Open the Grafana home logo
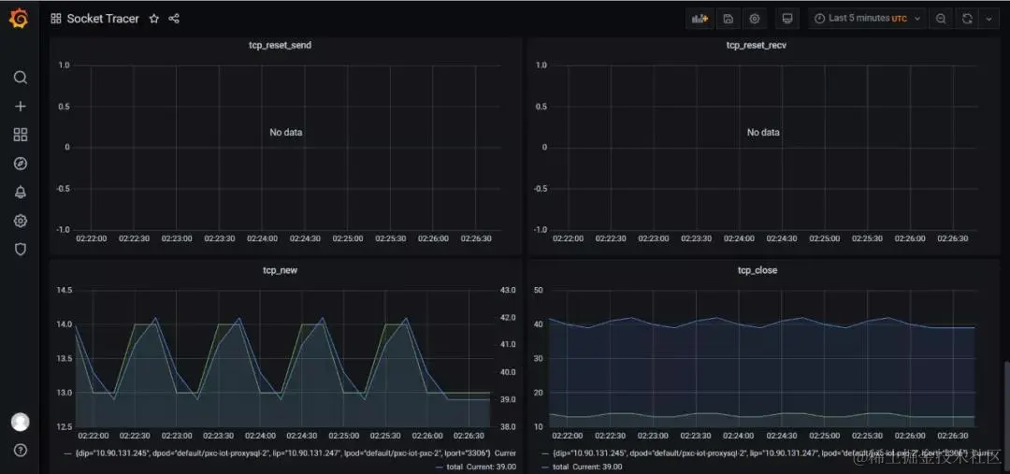This screenshot has width=1010, height=474. coord(19,20)
